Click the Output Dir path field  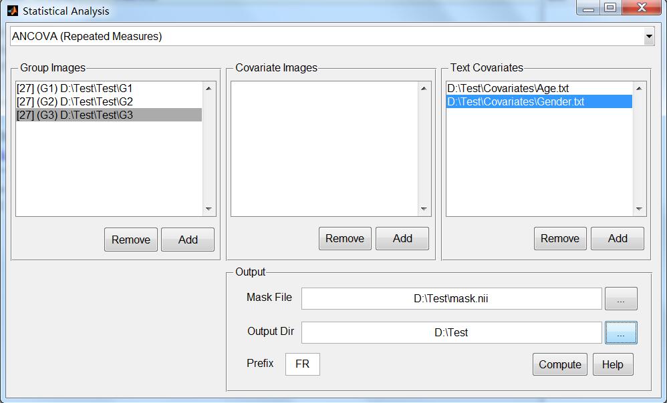point(451,332)
